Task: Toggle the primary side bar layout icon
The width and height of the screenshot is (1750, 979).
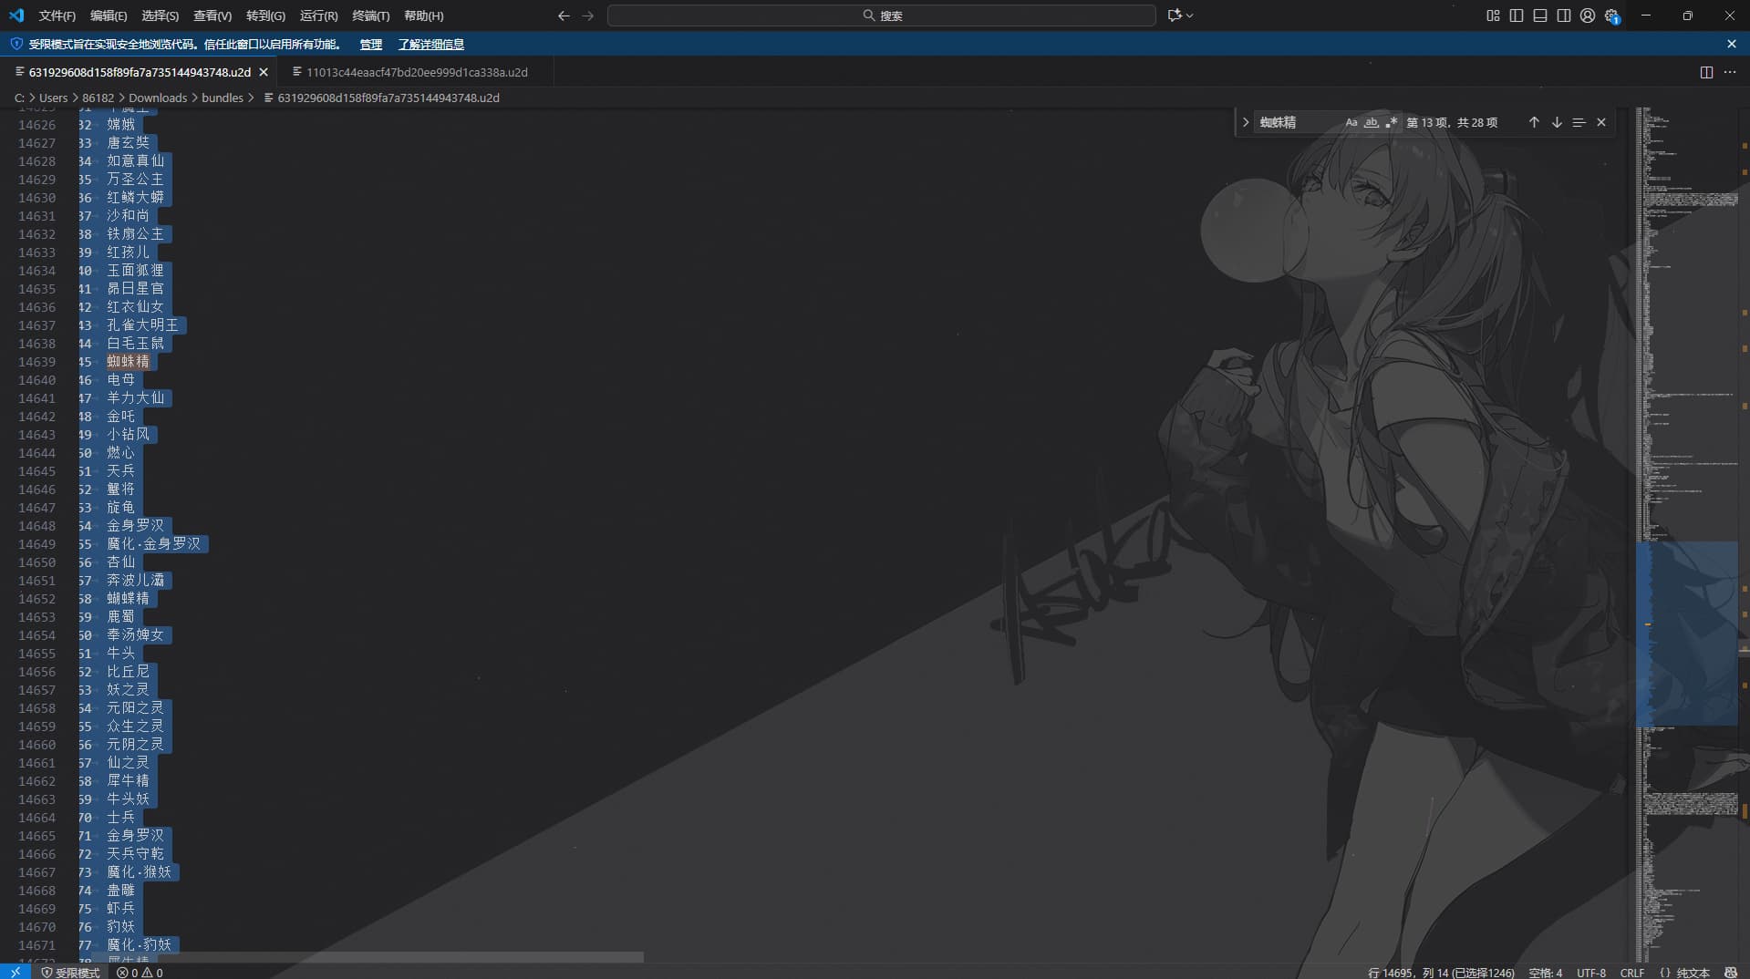Action: click(x=1516, y=15)
